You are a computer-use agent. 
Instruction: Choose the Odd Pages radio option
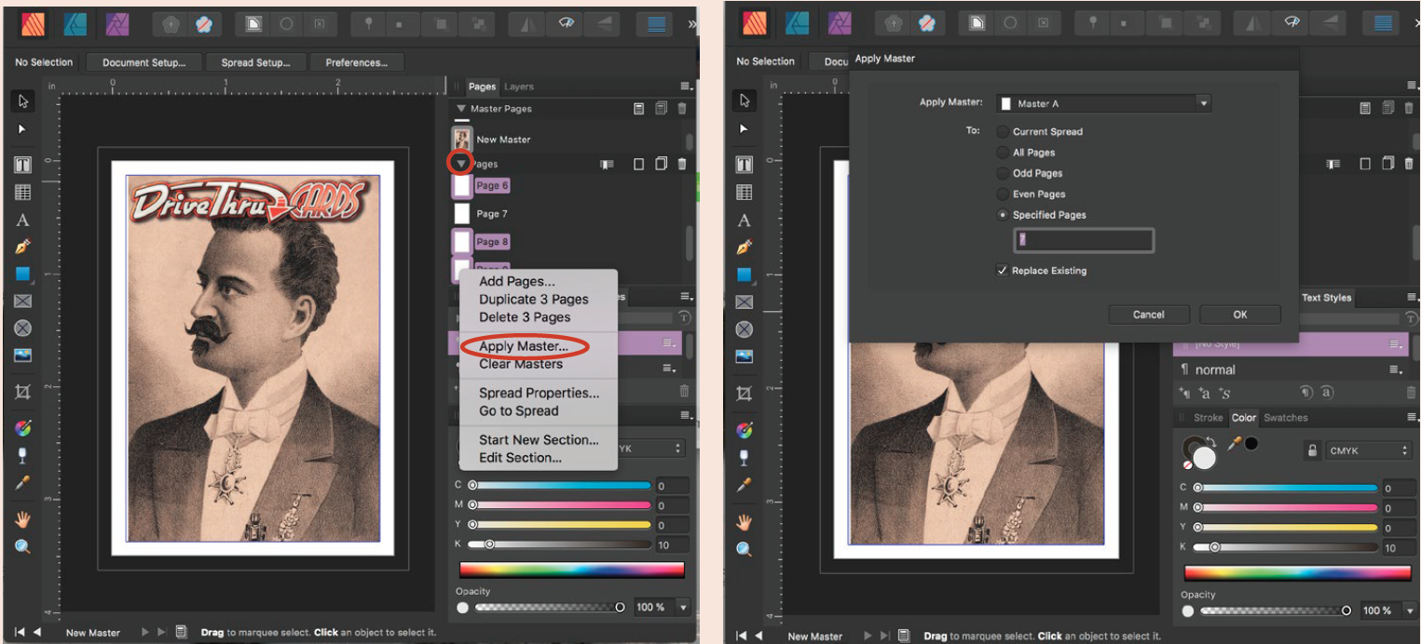point(1003,173)
